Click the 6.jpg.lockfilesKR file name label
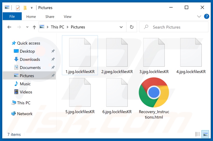213x141 pixels. point(117,112)
